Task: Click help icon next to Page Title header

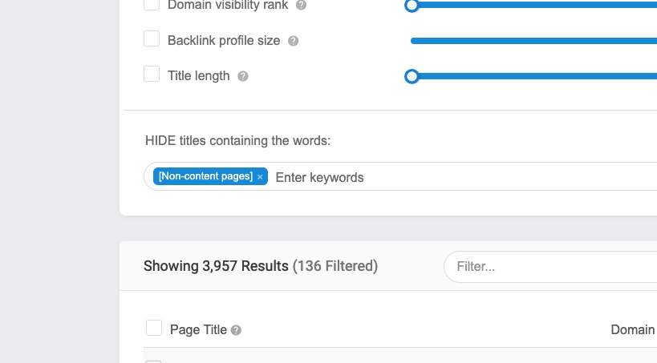Action: pos(236,330)
